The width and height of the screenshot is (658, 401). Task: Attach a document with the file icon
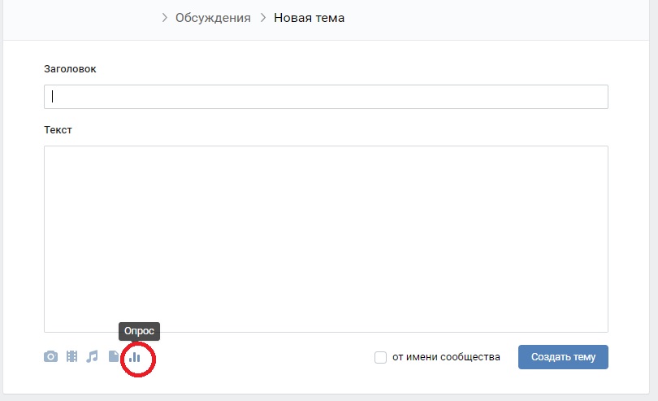coord(113,356)
